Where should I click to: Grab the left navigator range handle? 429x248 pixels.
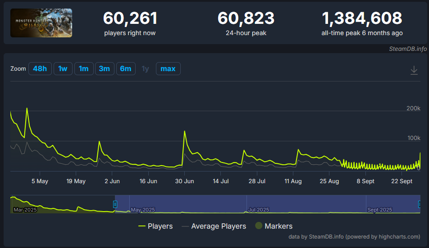click(115, 204)
